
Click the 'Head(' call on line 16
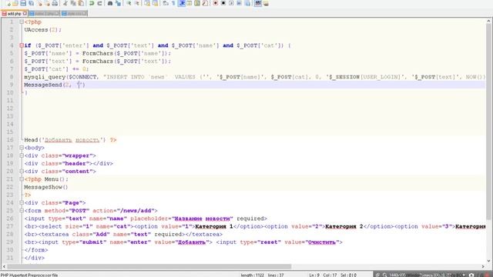click(x=32, y=140)
